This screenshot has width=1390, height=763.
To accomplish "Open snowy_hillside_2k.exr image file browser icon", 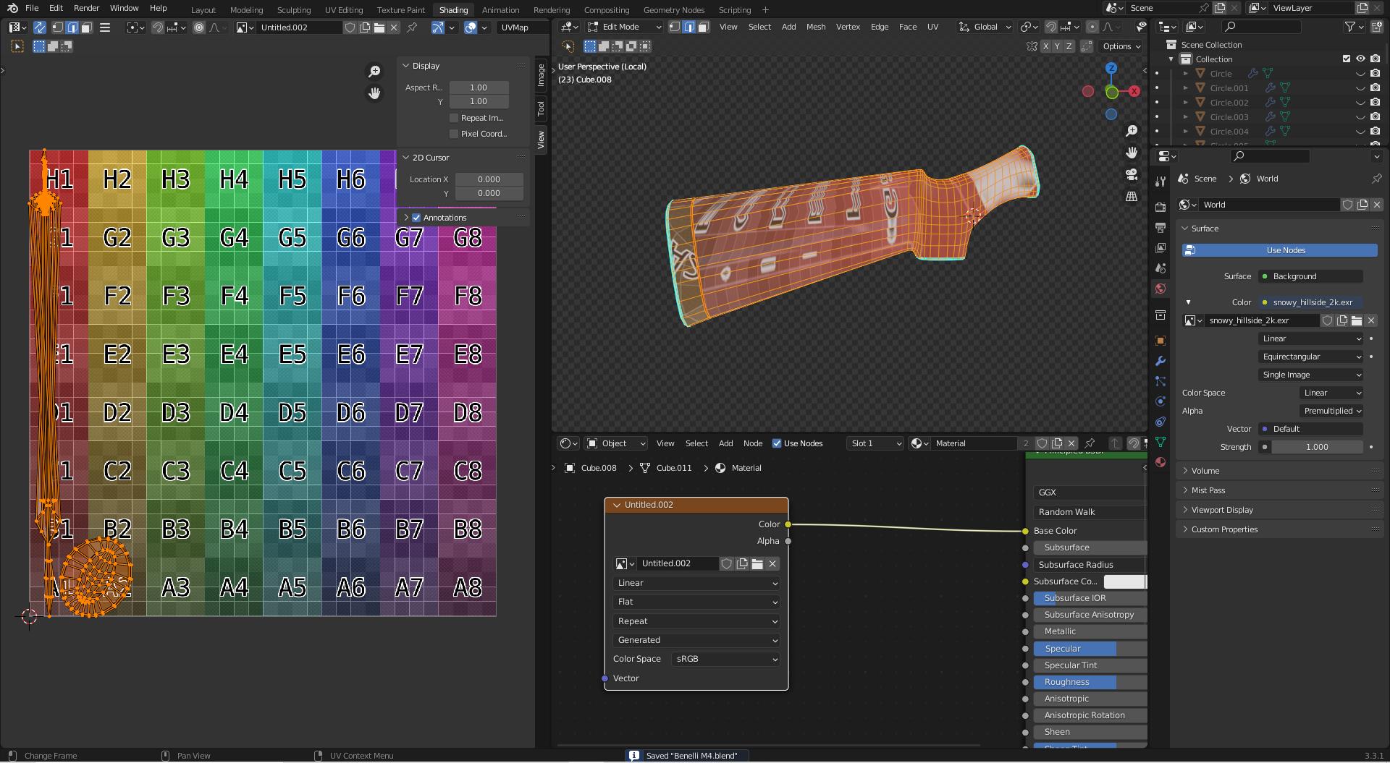I will tap(1357, 320).
